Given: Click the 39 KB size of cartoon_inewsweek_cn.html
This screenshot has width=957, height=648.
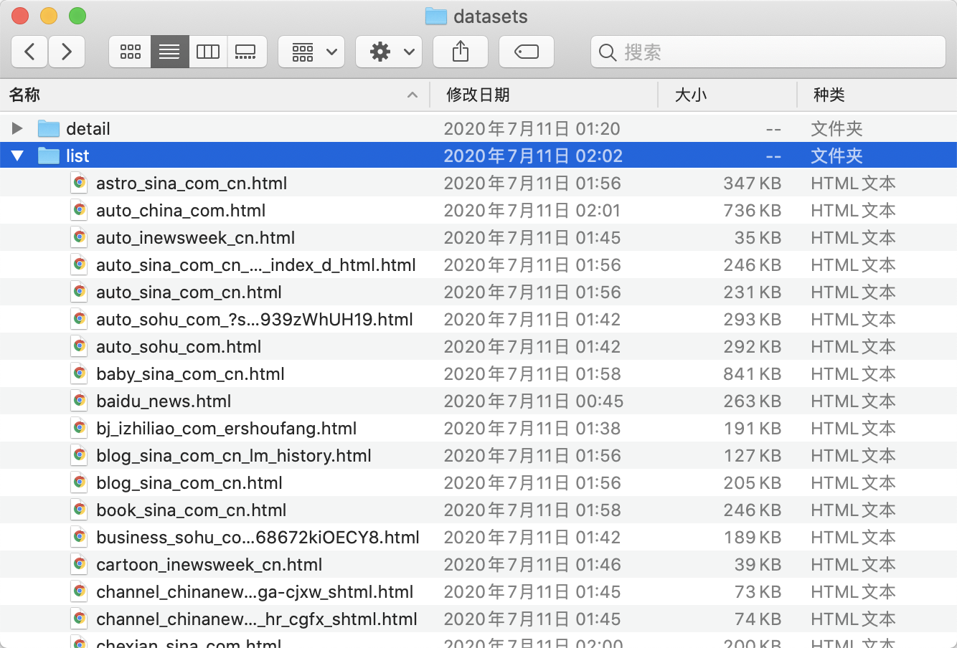Looking at the screenshot, I should (x=758, y=565).
